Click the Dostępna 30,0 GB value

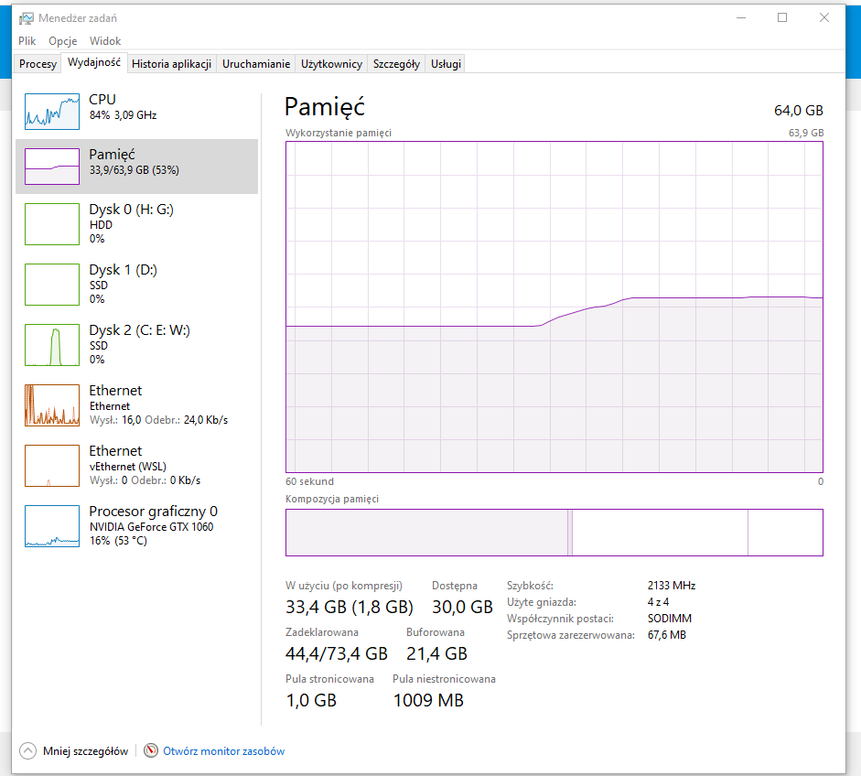click(x=462, y=607)
